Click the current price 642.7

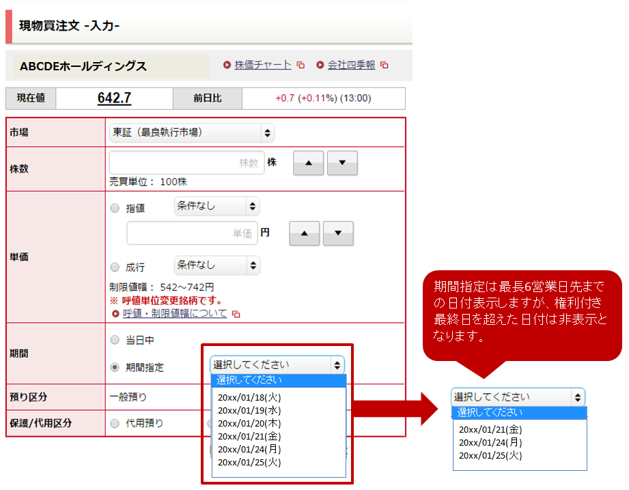[x=114, y=98]
